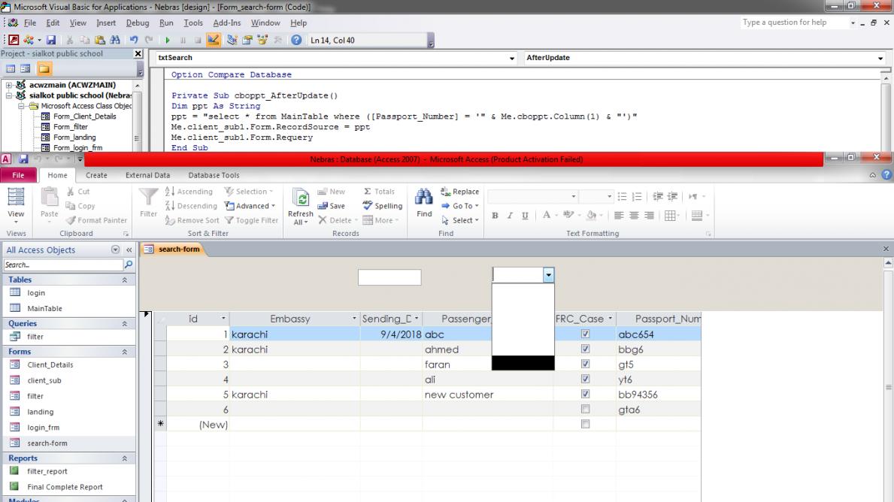894x502 pixels.
Task: Click the Access View button in ribbon
Action: 16,206
